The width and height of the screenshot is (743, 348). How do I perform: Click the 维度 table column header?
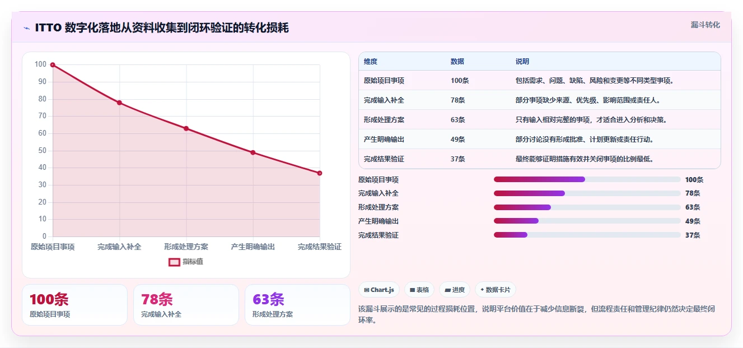tap(371, 62)
